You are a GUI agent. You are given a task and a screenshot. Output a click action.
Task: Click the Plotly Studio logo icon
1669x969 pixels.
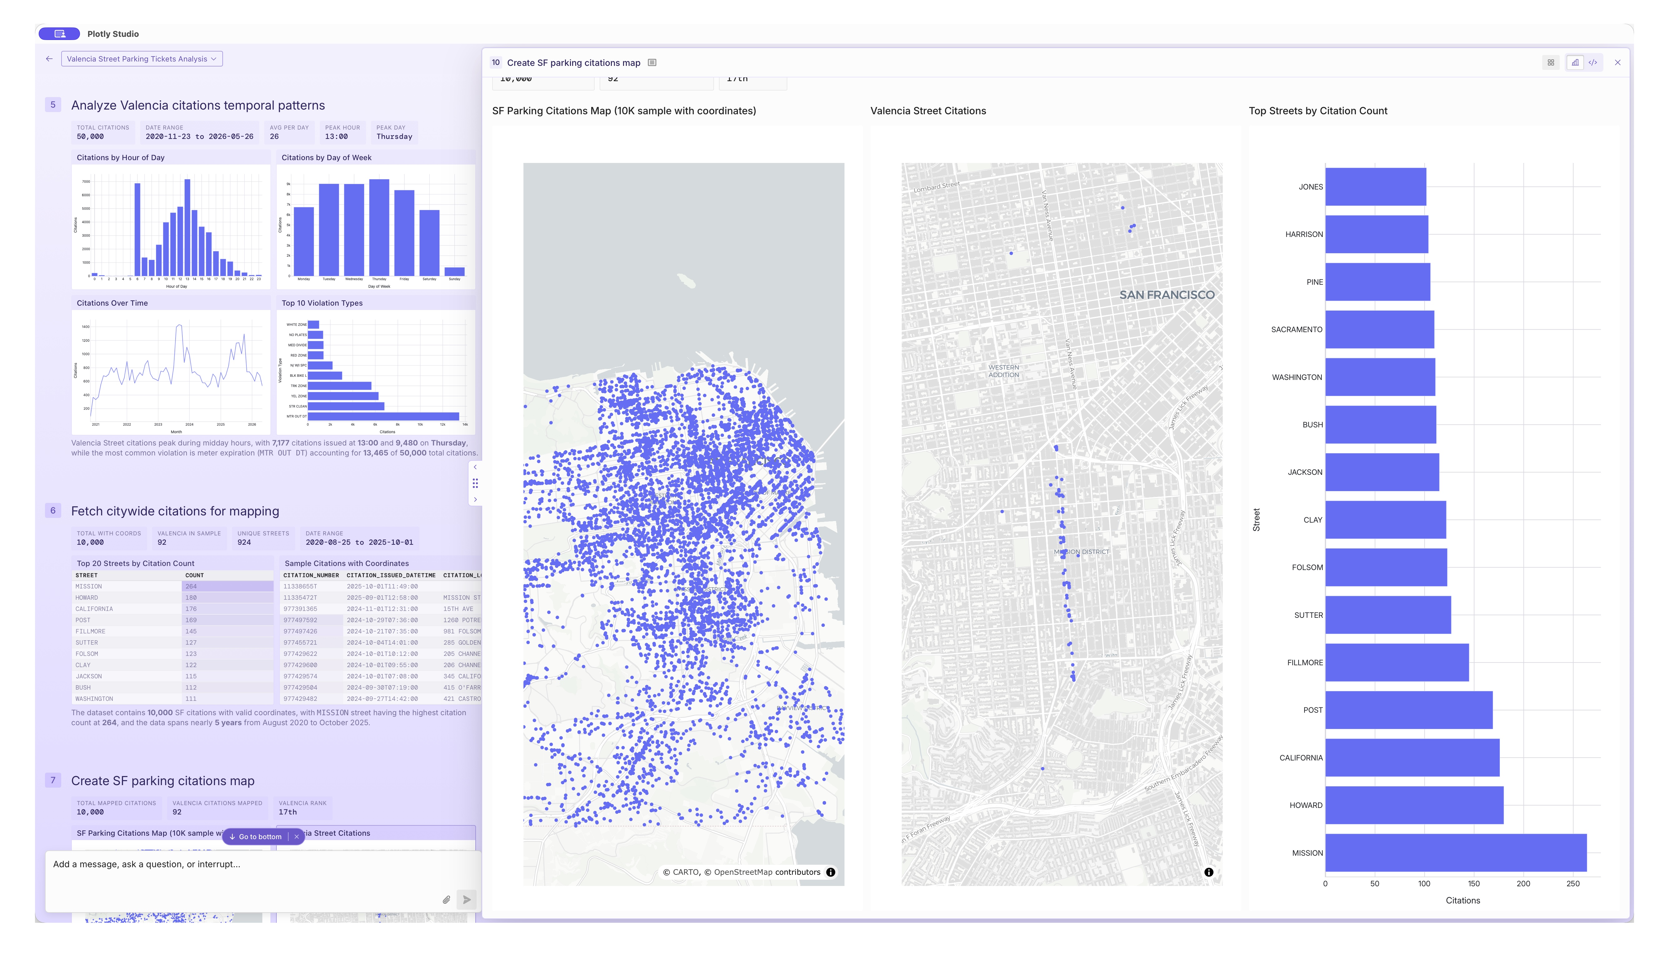click(x=60, y=34)
